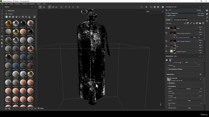Pause the viewport rendering
This screenshot has height=117, width=209.
click(146, 7)
